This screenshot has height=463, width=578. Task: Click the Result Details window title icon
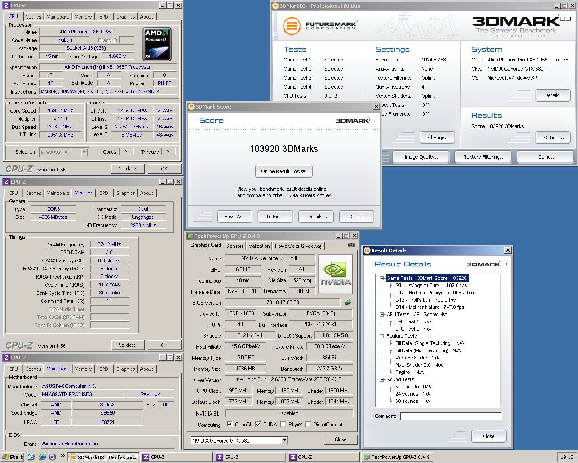point(367,250)
